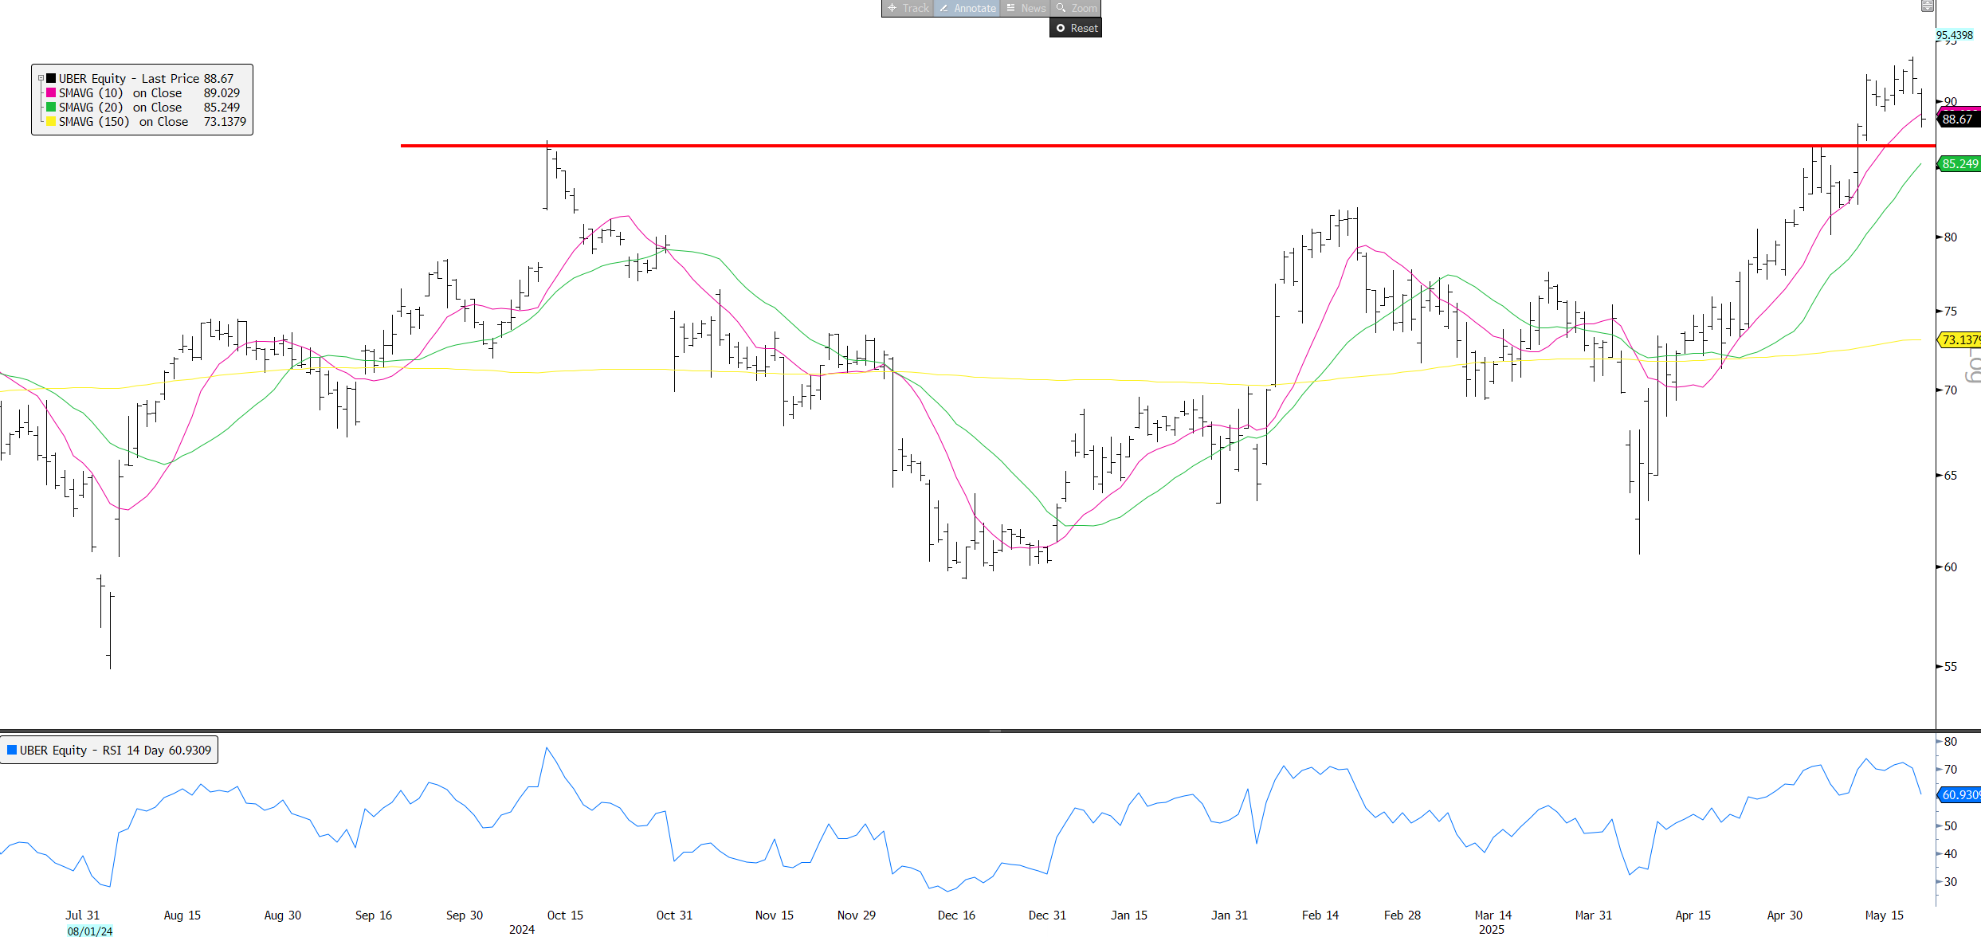The image size is (1981, 937).
Task: Collapse the UBER Equity legend tree
Action: click(41, 78)
